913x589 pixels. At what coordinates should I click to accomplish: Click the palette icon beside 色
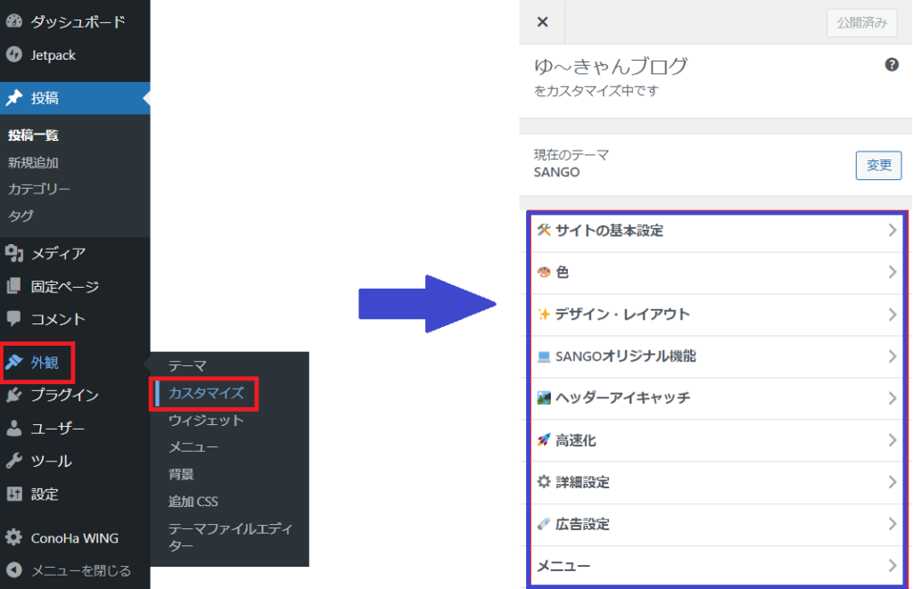pyautogui.click(x=544, y=272)
